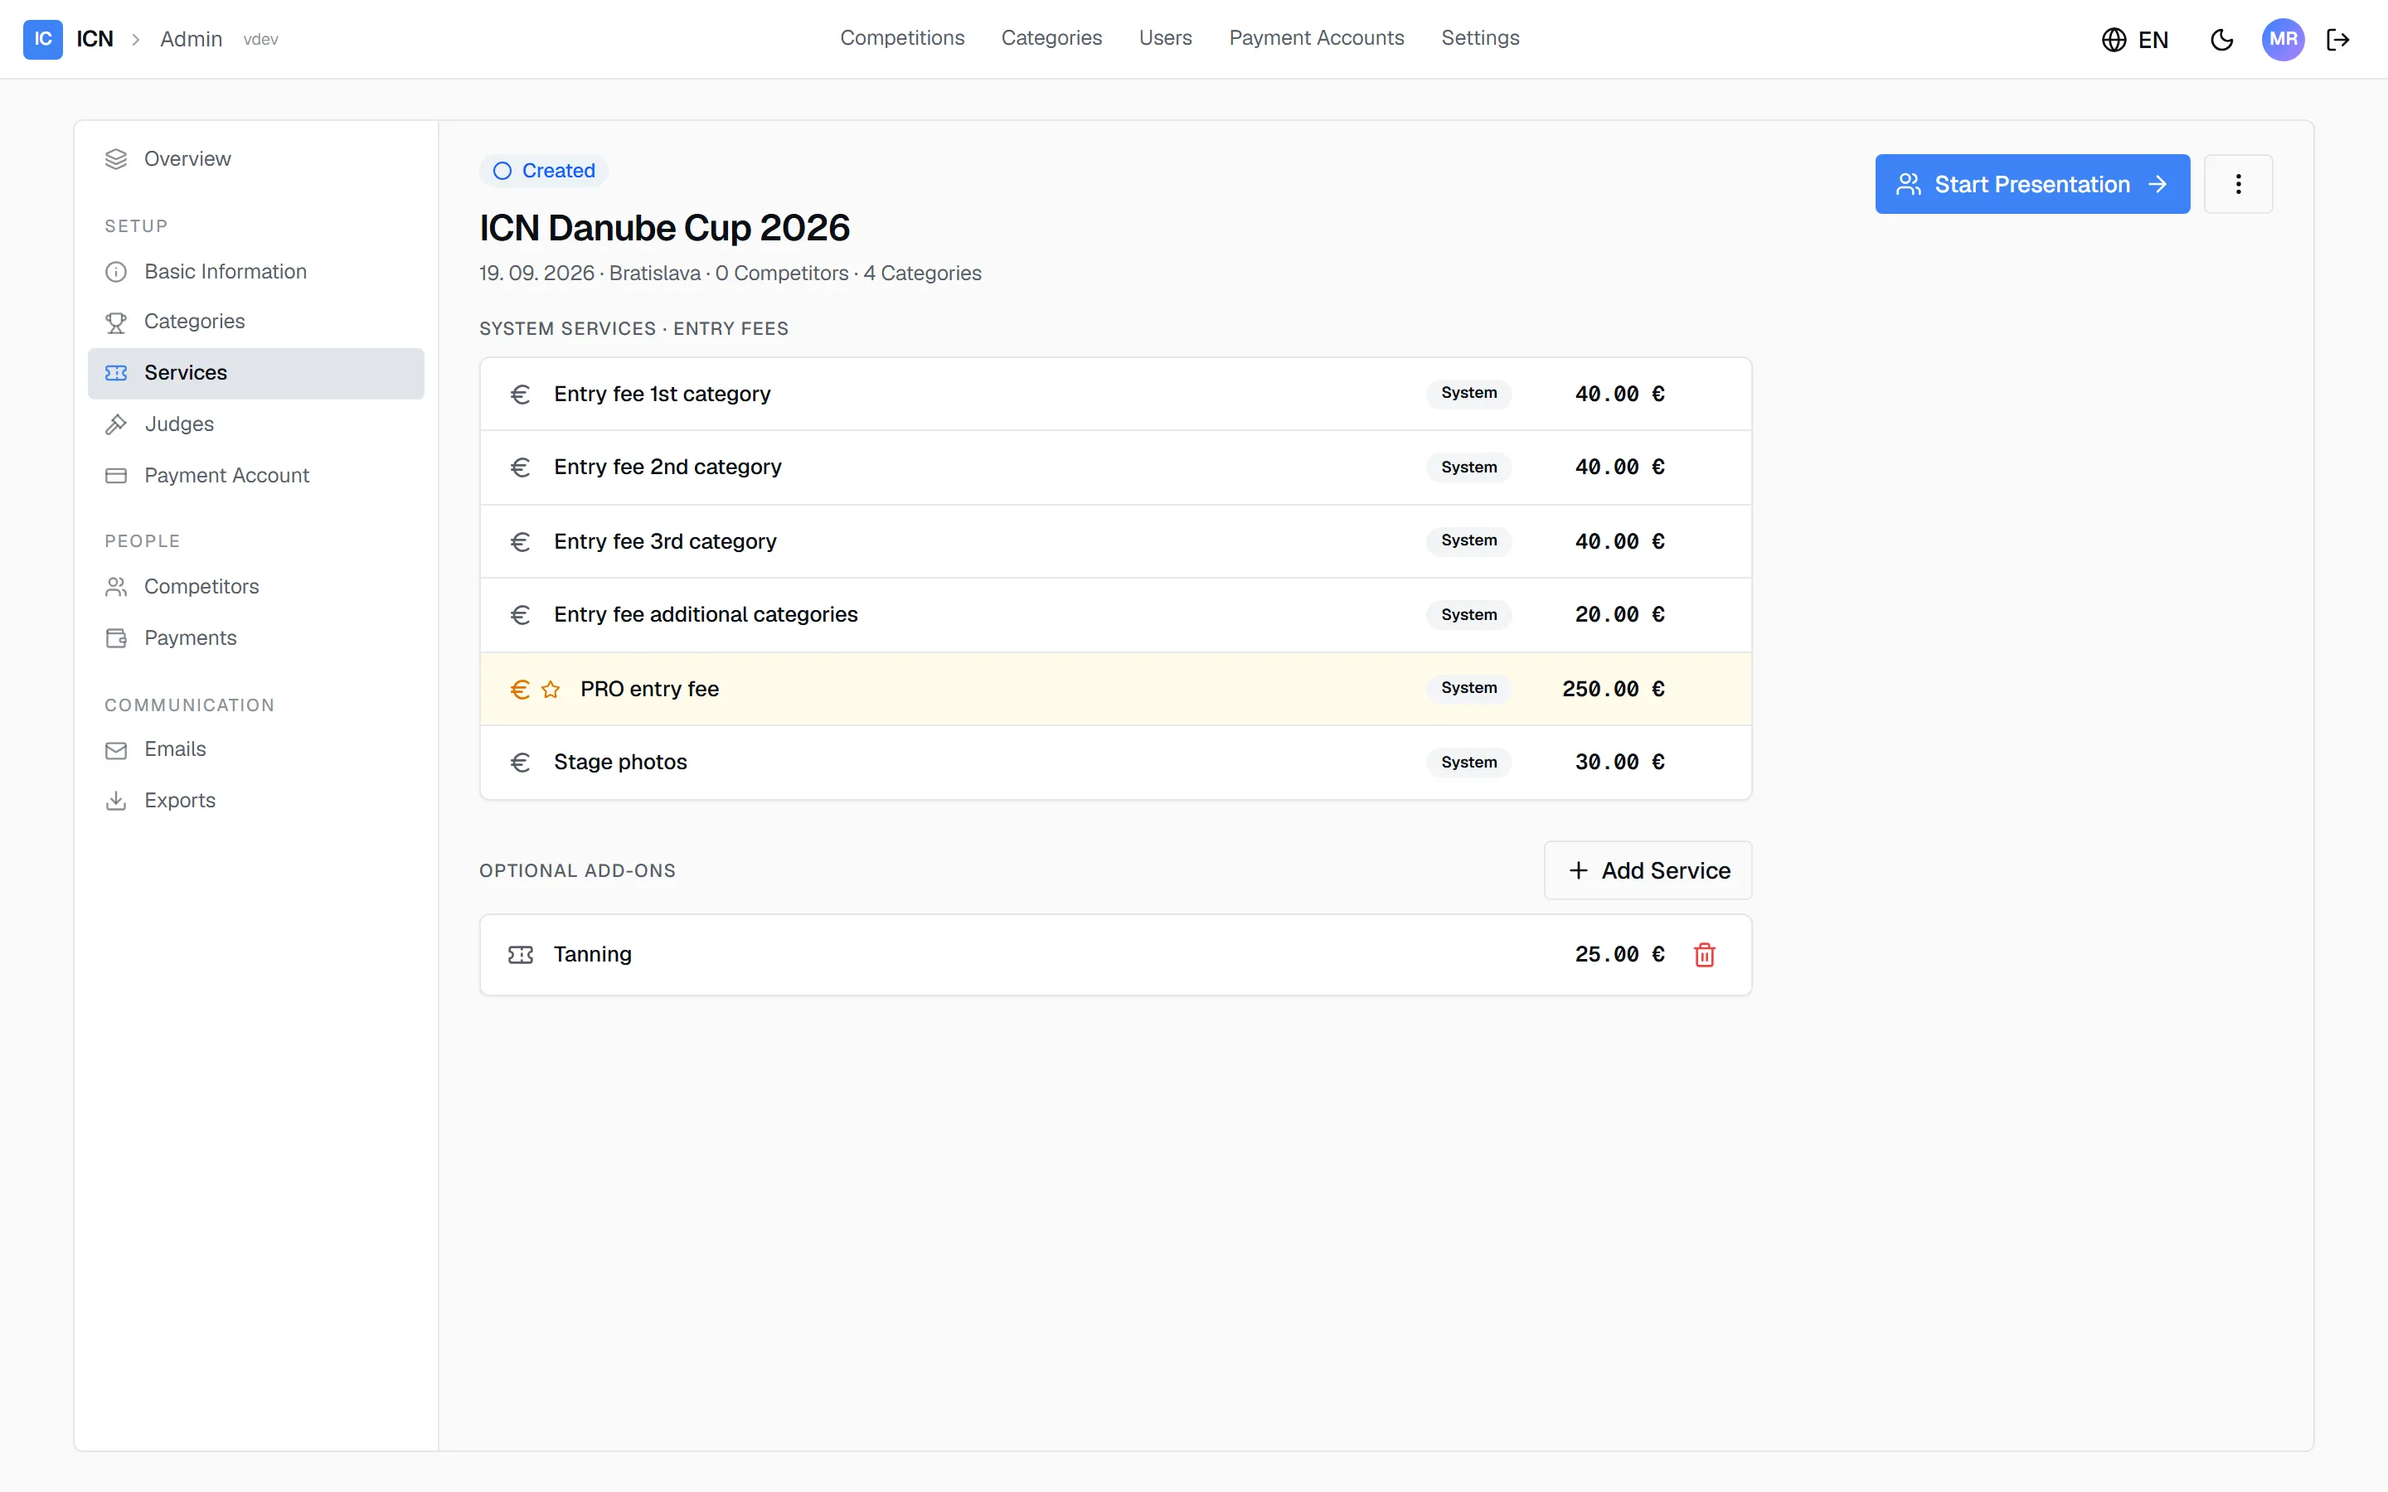2388x1492 pixels.
Task: Click Admin breadcrumb link
Action: point(192,40)
